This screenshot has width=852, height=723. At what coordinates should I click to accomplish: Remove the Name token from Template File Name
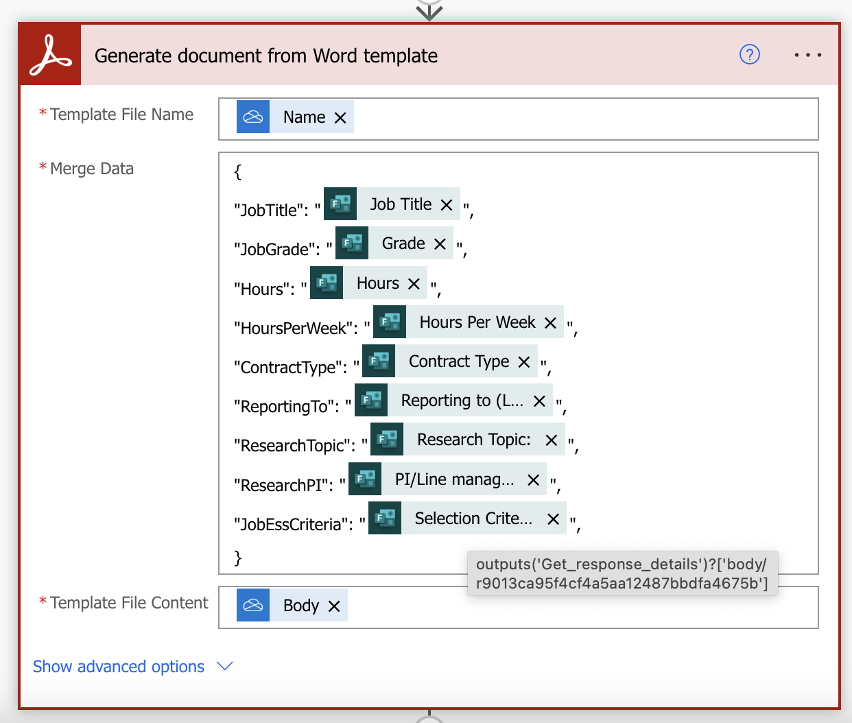[x=340, y=117]
